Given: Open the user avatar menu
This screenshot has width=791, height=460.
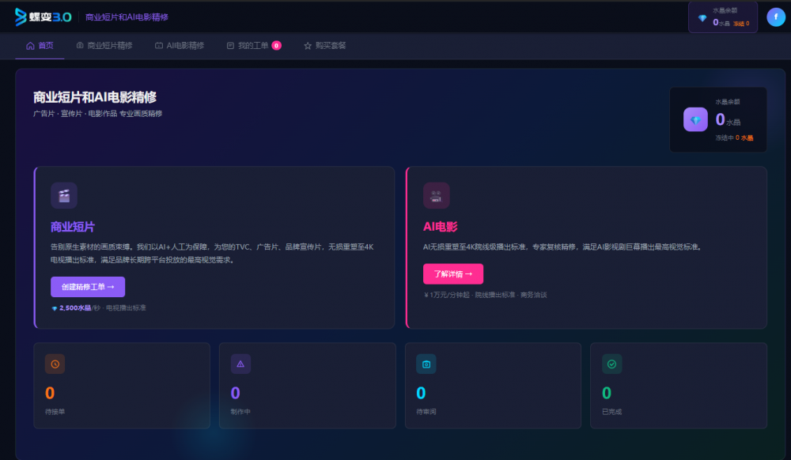Looking at the screenshot, I should tap(776, 17).
